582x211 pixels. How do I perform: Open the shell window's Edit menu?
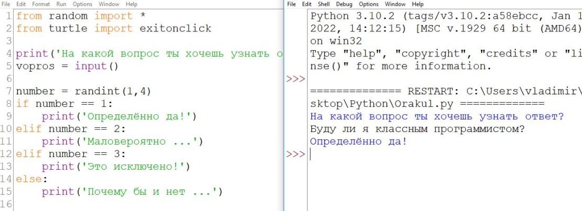307,4
